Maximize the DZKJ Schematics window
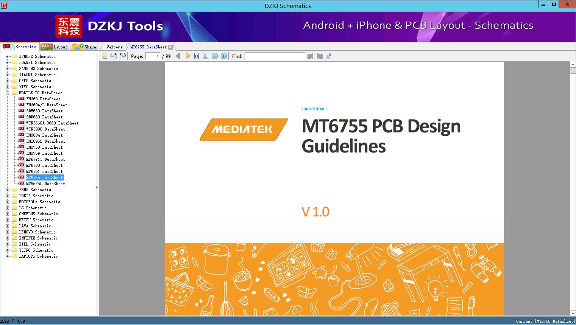Screen dimensions: 576x325 pyautogui.click(x=554, y=4)
